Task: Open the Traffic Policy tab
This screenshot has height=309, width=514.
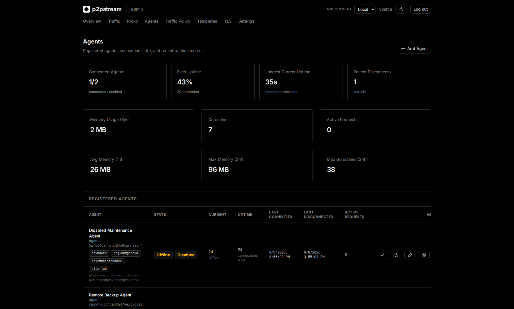Action: [x=178, y=21]
